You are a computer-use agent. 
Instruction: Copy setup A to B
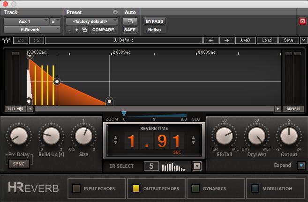click(245, 40)
